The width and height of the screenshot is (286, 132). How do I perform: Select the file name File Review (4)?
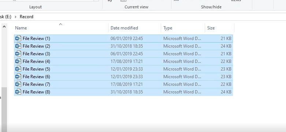click(x=36, y=61)
